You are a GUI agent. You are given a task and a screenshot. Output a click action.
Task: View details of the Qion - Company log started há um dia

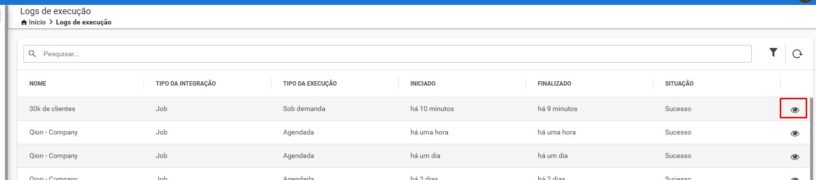[x=794, y=157]
